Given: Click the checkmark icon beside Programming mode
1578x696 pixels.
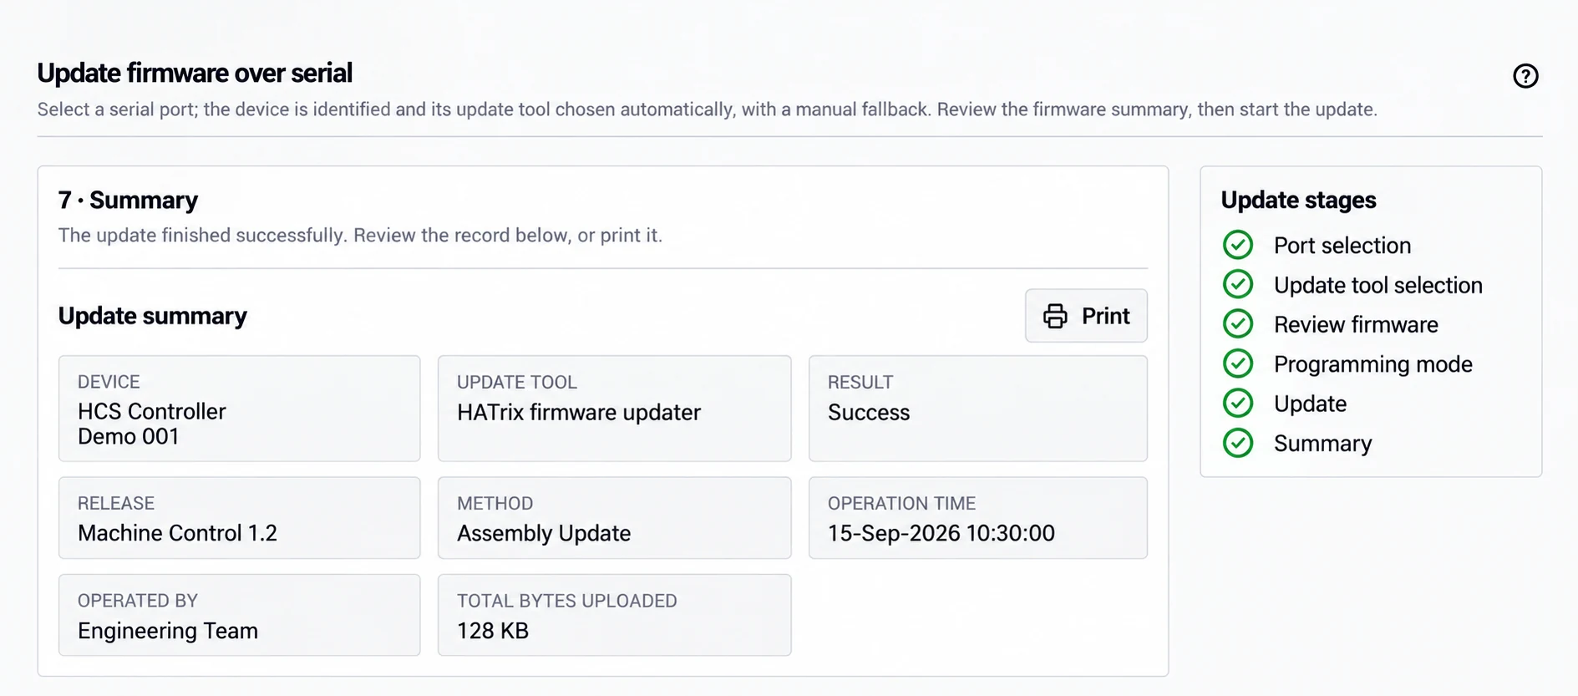Looking at the screenshot, I should click(x=1238, y=363).
